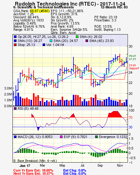Click the Divergence: 0.1232 readout
The height and width of the screenshot is (175, 140).
pos(113,137)
